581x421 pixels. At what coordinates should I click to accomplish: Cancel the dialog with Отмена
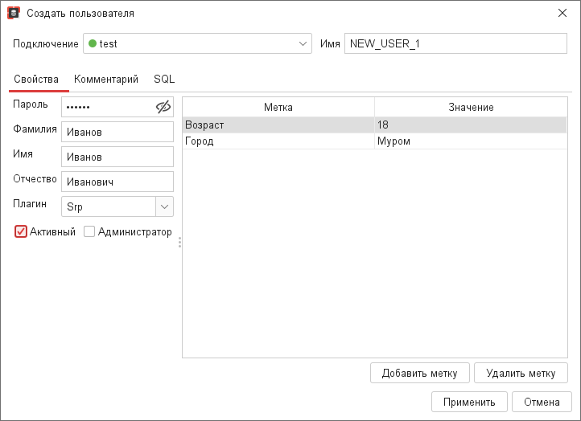(x=542, y=402)
